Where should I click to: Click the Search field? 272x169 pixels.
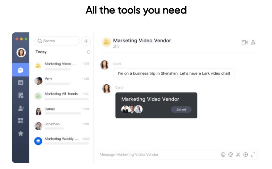click(x=58, y=41)
